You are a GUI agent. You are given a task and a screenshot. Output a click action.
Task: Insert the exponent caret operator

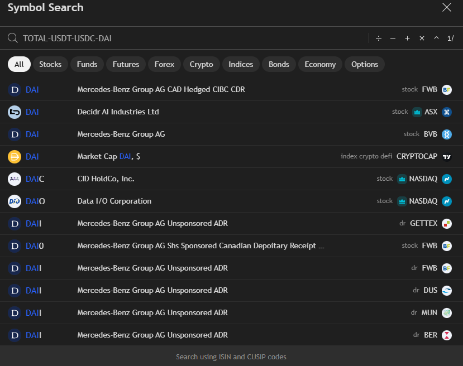436,38
